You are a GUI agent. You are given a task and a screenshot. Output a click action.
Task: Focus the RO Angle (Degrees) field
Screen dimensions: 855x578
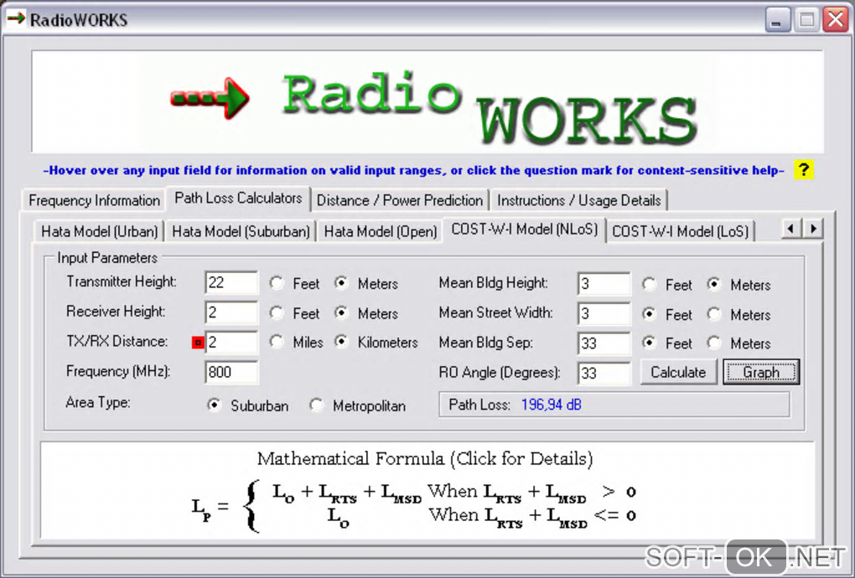click(x=604, y=373)
